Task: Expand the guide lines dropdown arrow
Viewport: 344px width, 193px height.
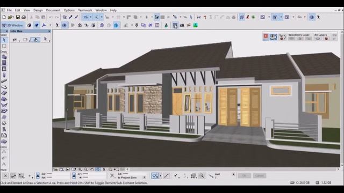Action: 90,17
